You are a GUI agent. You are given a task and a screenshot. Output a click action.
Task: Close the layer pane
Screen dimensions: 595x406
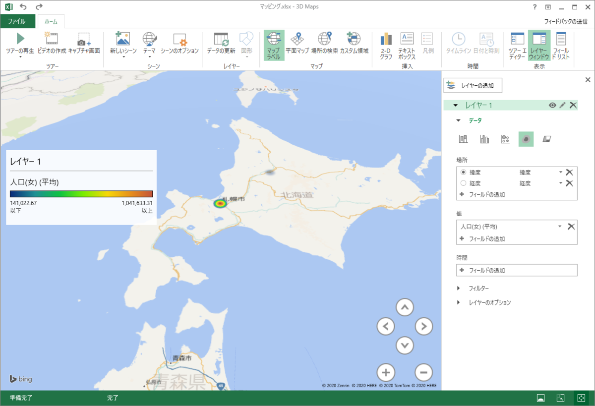pos(588,80)
